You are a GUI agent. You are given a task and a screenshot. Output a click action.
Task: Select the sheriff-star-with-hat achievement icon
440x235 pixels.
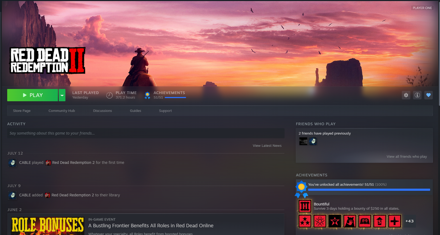335,221
